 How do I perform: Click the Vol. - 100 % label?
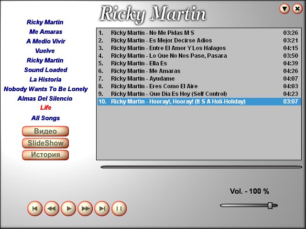[x=250, y=191]
